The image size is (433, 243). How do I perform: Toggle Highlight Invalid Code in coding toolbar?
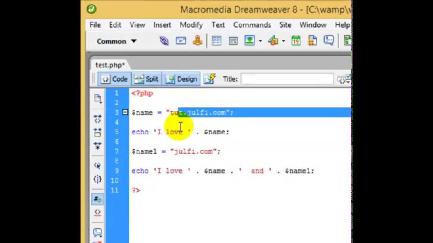[x=97, y=213]
